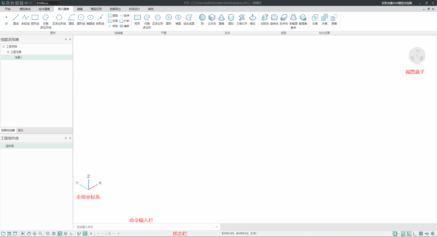Open the BIMBase dropdown in title bar

(48, 3)
